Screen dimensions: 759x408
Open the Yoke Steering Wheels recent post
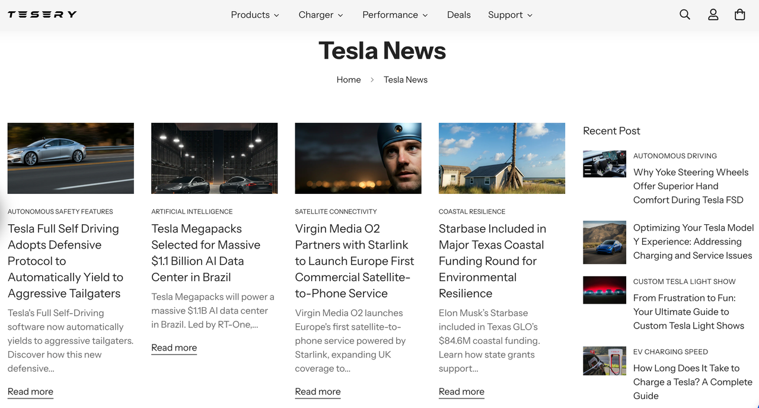691,186
